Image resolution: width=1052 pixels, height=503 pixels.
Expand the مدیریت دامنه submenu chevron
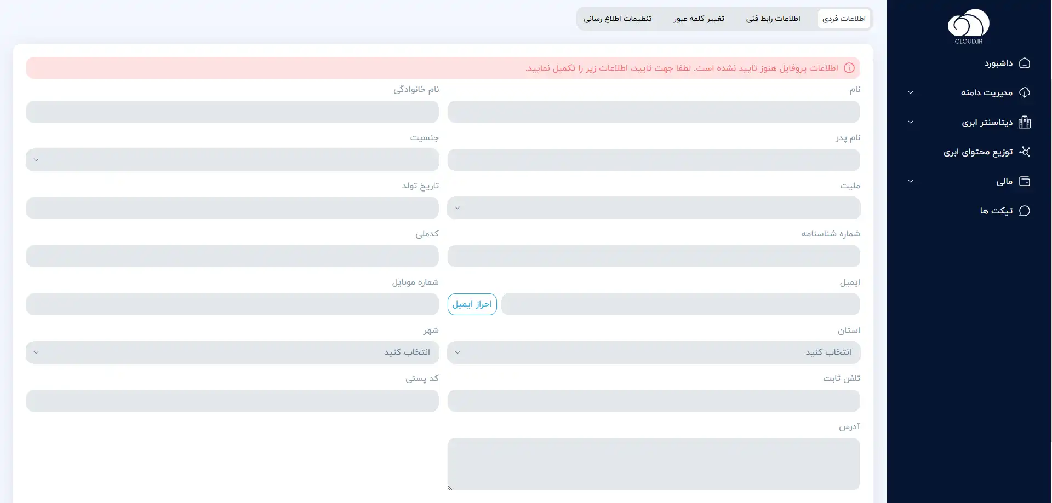click(x=911, y=93)
